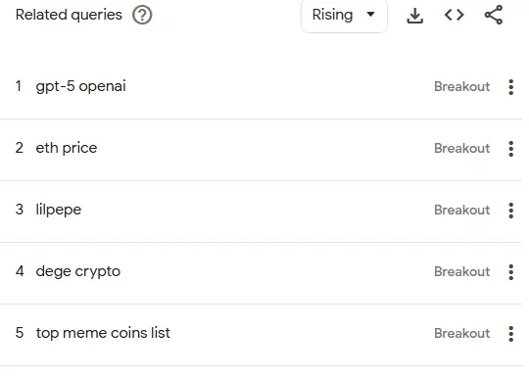This screenshot has width=529, height=377.
Task: Download the related queries CSV
Action: point(414,15)
